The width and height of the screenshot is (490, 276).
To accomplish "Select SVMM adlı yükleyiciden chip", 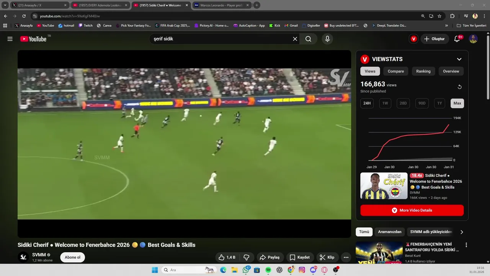I will coord(431,232).
